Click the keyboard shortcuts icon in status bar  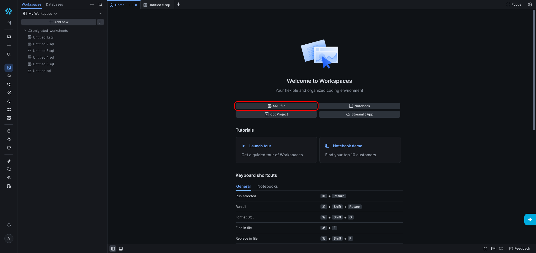point(493,249)
